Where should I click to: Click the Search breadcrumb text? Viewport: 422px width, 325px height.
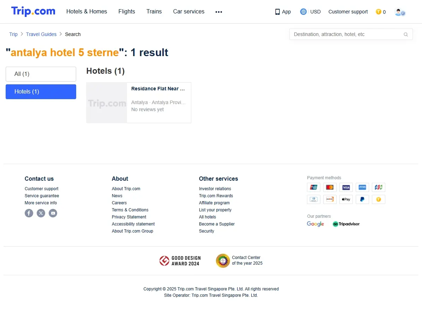[73, 35]
